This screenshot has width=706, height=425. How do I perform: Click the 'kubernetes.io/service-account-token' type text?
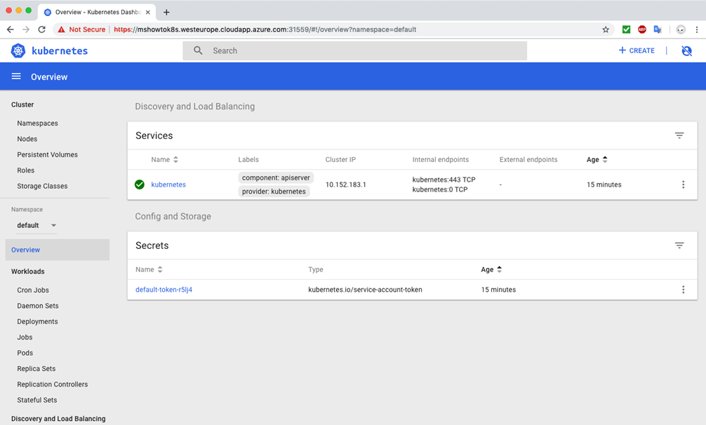coord(365,290)
